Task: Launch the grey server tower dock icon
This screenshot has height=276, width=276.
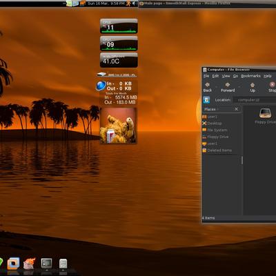Action: tap(63, 264)
